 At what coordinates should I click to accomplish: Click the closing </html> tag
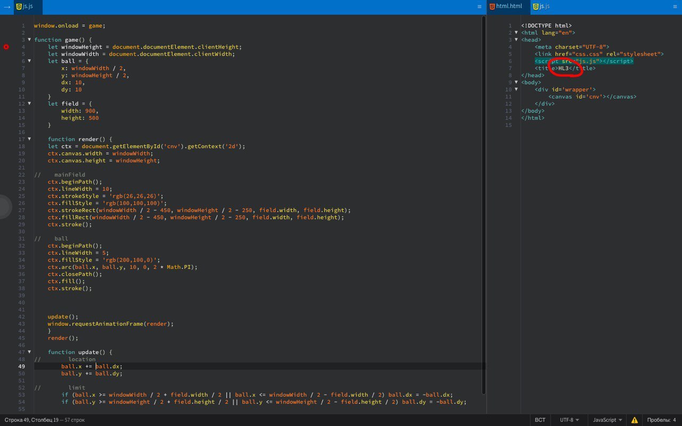click(533, 118)
